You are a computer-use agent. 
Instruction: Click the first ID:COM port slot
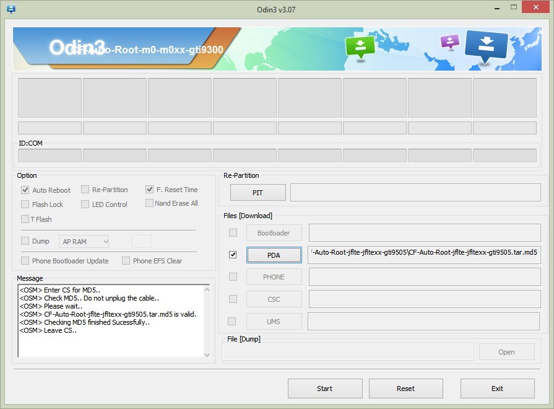pos(50,156)
